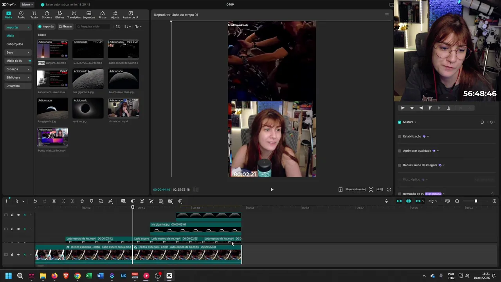
Task: Switch to the Filtros tab
Action: pyautogui.click(x=103, y=15)
